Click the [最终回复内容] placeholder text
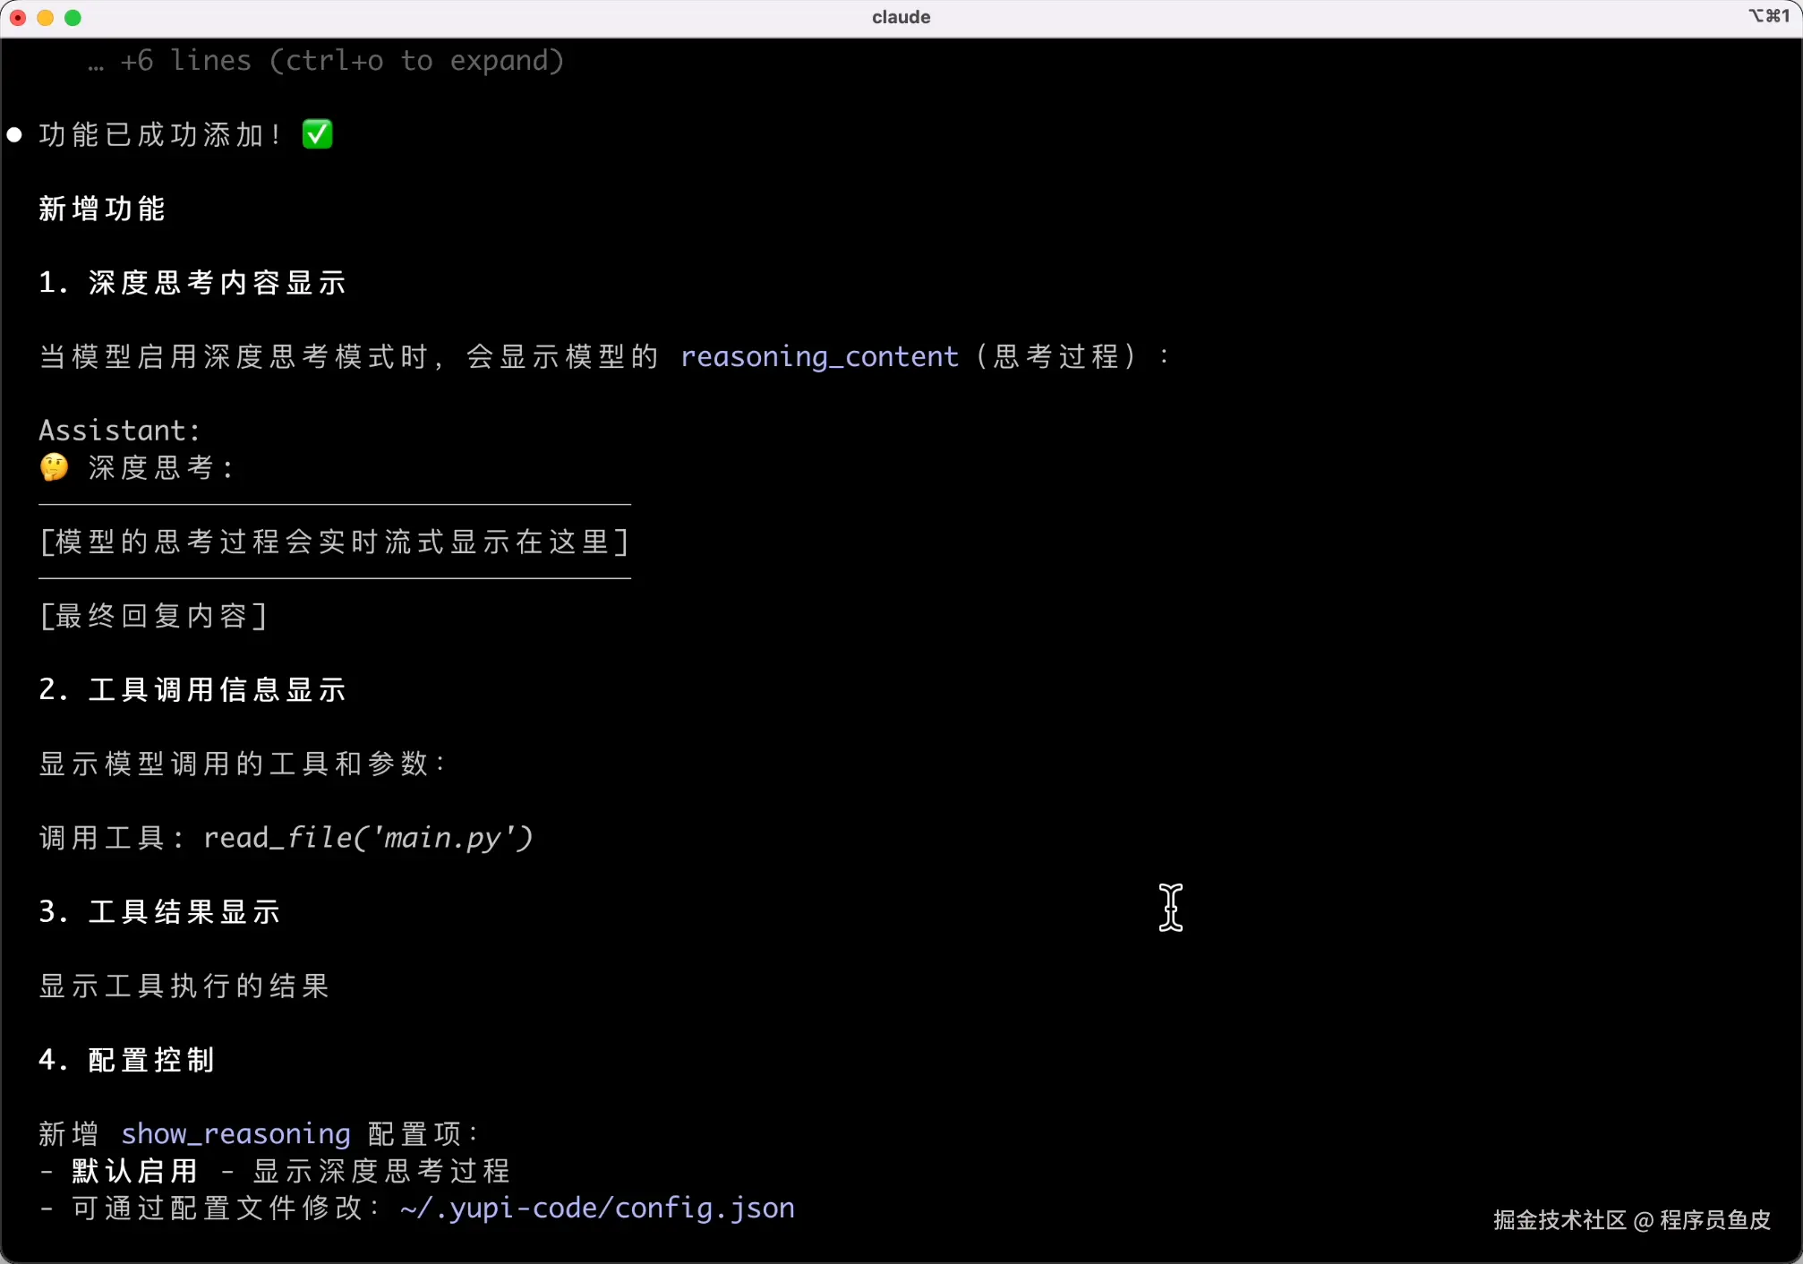 coord(153,616)
